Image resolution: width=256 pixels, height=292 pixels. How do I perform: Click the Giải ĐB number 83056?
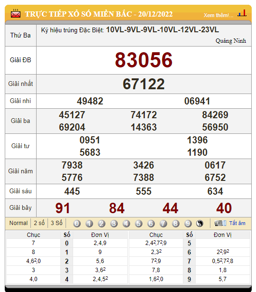pyautogui.click(x=143, y=60)
